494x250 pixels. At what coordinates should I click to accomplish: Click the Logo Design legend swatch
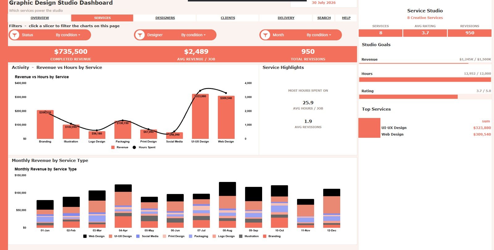point(214,236)
